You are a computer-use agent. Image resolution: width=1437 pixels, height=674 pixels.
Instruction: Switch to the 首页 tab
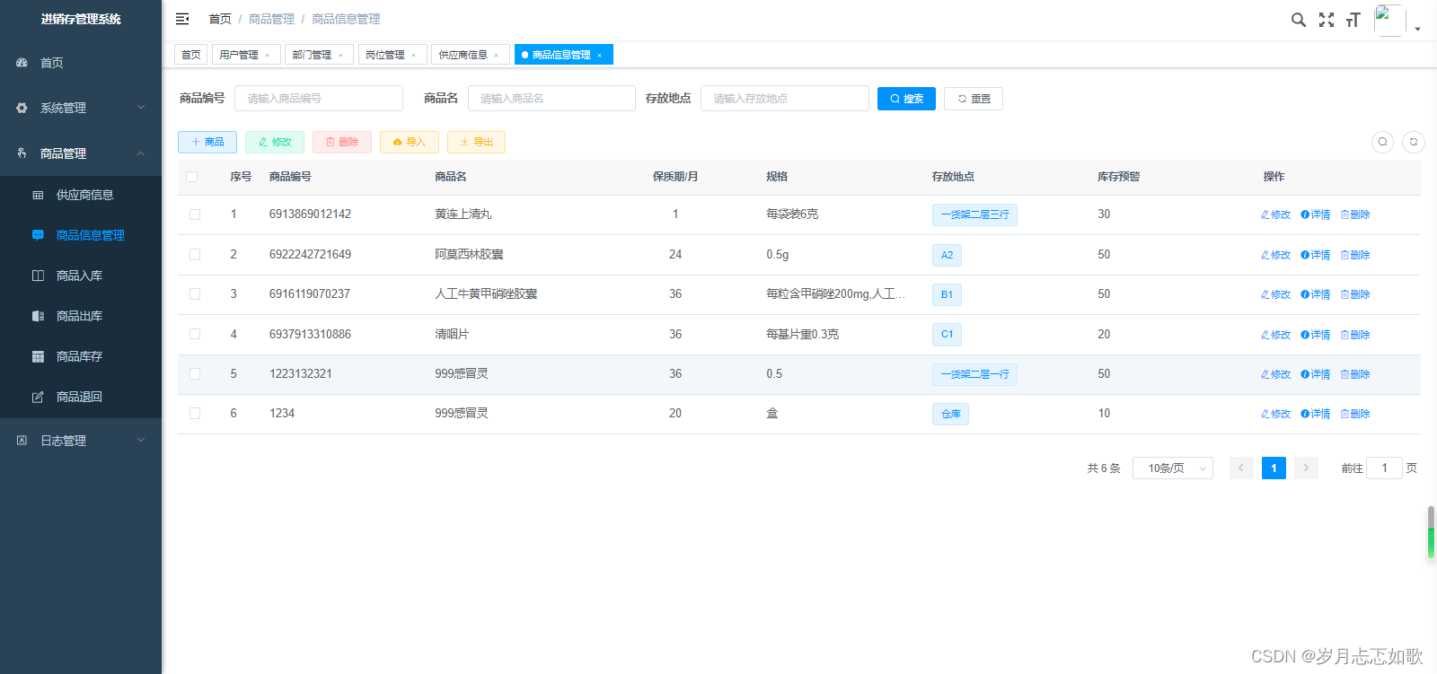(x=191, y=55)
